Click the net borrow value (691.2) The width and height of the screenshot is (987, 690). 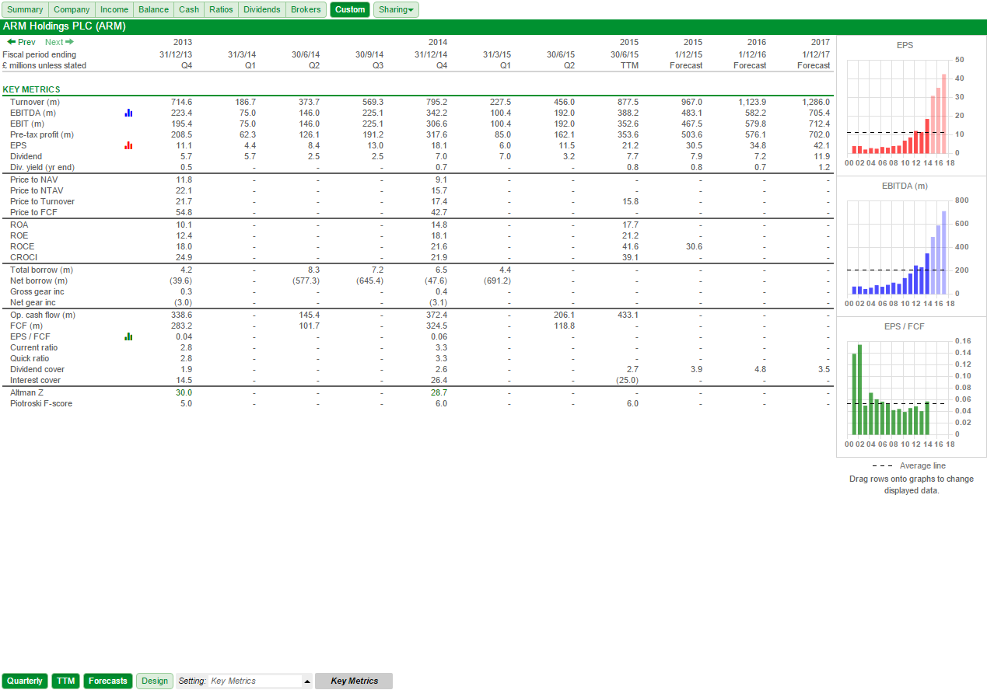click(x=497, y=281)
